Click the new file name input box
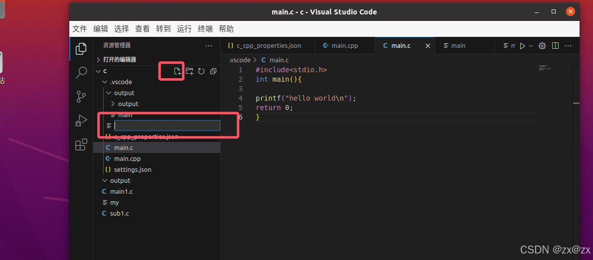 (x=167, y=126)
